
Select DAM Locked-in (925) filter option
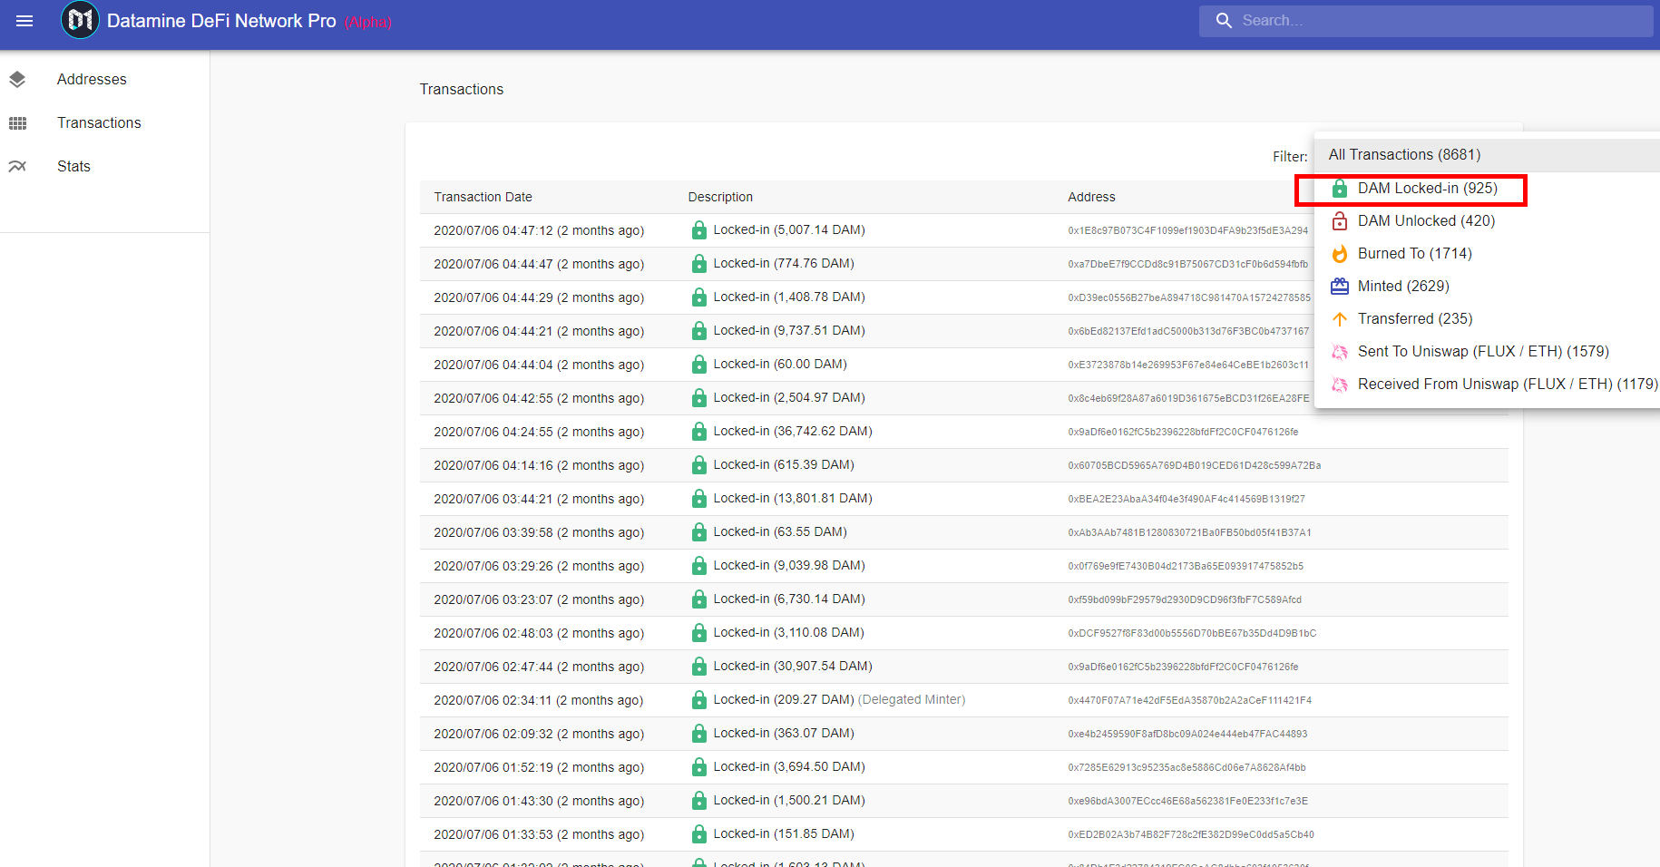tap(1487, 189)
